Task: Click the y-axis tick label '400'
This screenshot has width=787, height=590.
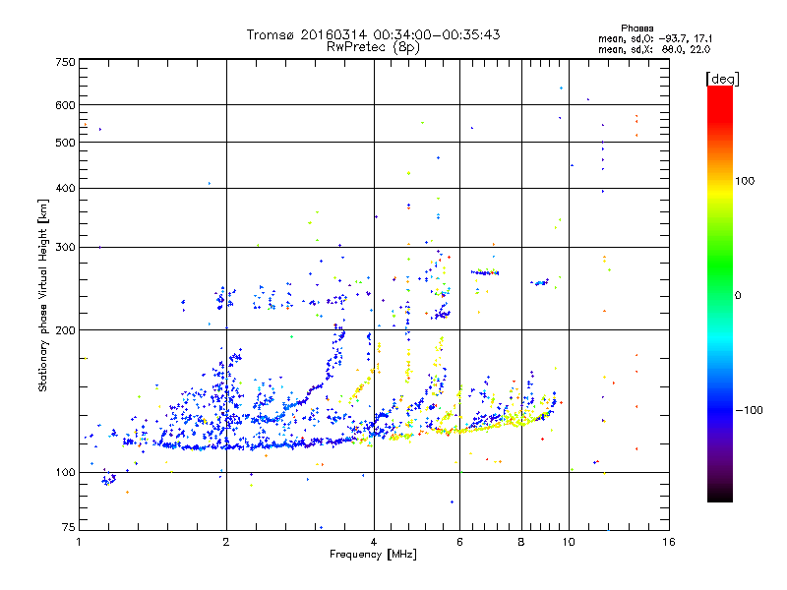Action: (65, 188)
